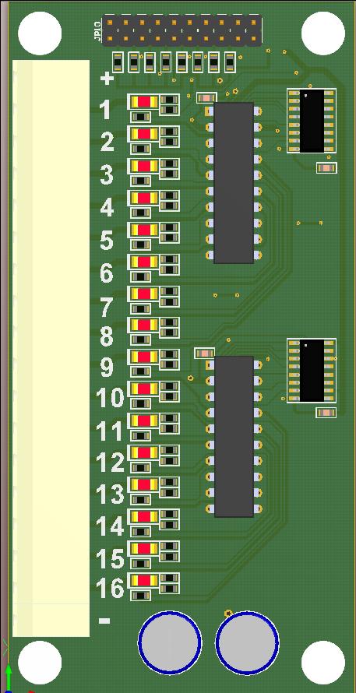Viewport: 356px width, 693px height.
Task: Select the JPIO pin header connector
Action: (x=182, y=30)
